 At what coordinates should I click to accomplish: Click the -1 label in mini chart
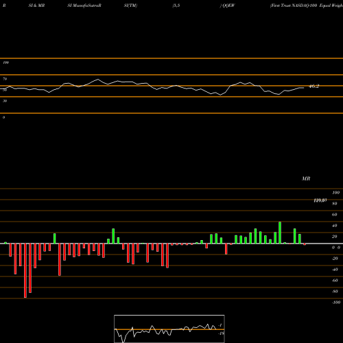[x=220, y=325]
